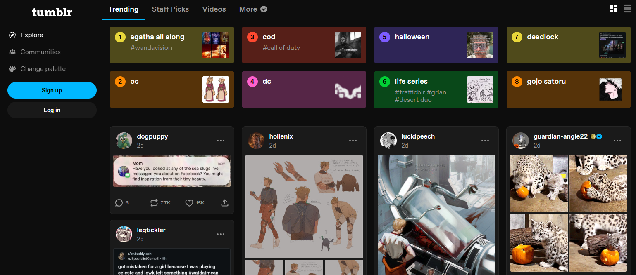Open the dc trending tag
The width and height of the screenshot is (636, 275).
tap(304, 89)
